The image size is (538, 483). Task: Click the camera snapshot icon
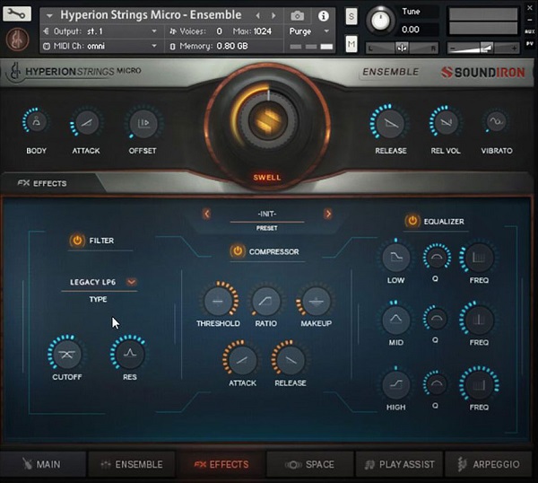point(297,16)
